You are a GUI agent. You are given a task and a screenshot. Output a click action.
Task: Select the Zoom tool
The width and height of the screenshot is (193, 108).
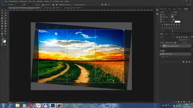point(5,34)
